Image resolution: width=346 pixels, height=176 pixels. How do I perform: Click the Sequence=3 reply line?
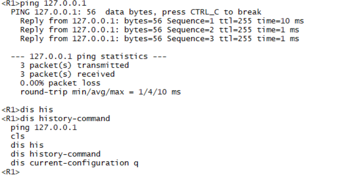pos(160,39)
